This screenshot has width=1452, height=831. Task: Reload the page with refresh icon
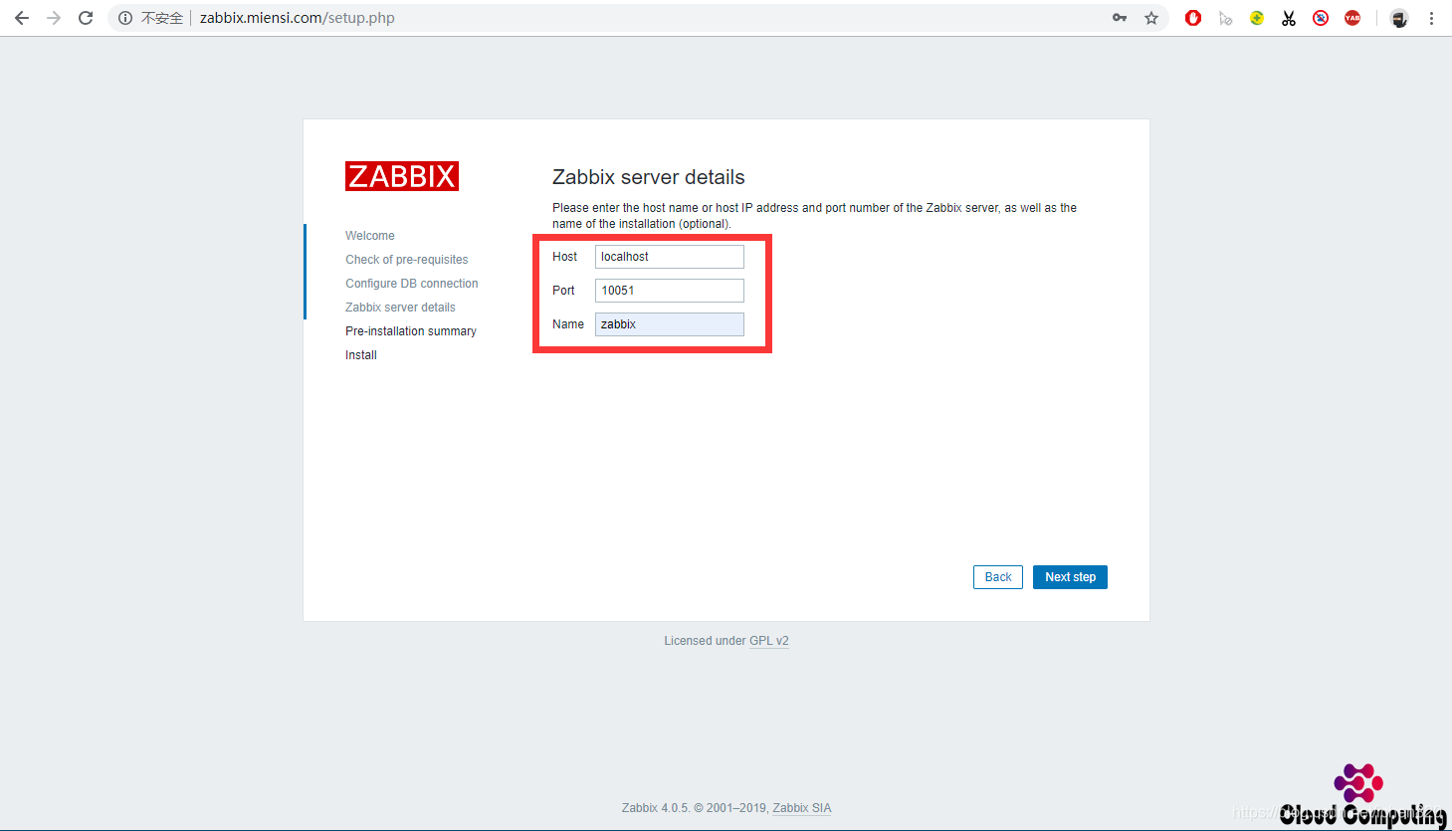pos(86,18)
